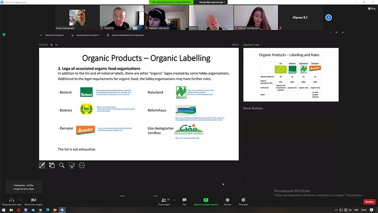Open File Explorer from the taskbar
This screenshot has width=378, height=213.
pyautogui.click(x=11, y=210)
